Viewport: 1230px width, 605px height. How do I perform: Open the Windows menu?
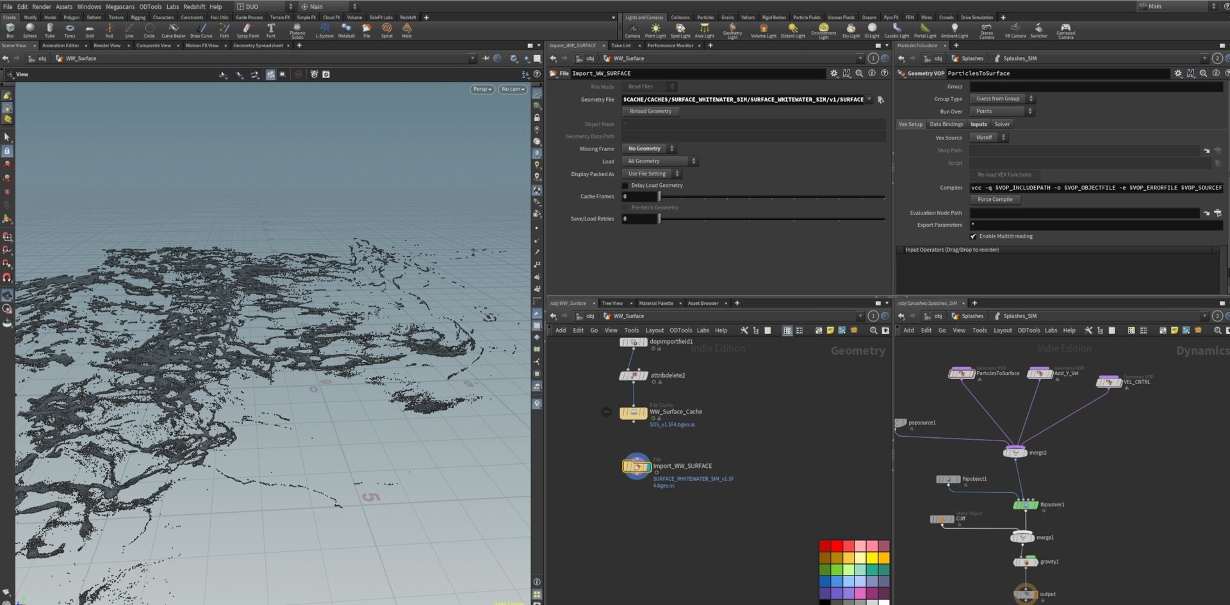click(89, 6)
